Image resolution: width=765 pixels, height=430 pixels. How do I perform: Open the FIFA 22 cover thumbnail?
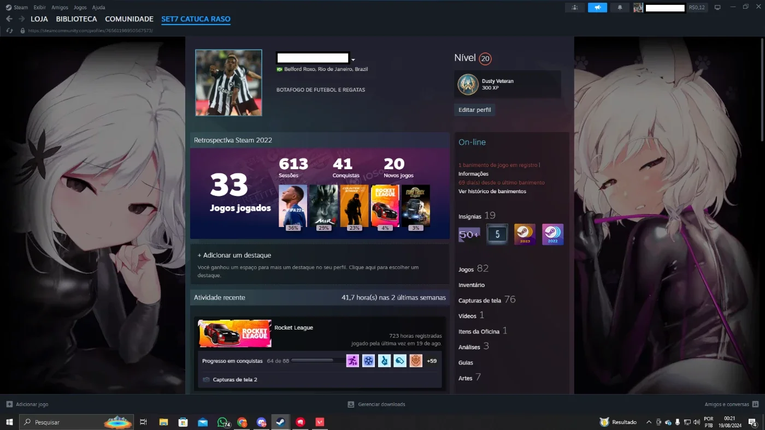[x=293, y=206]
